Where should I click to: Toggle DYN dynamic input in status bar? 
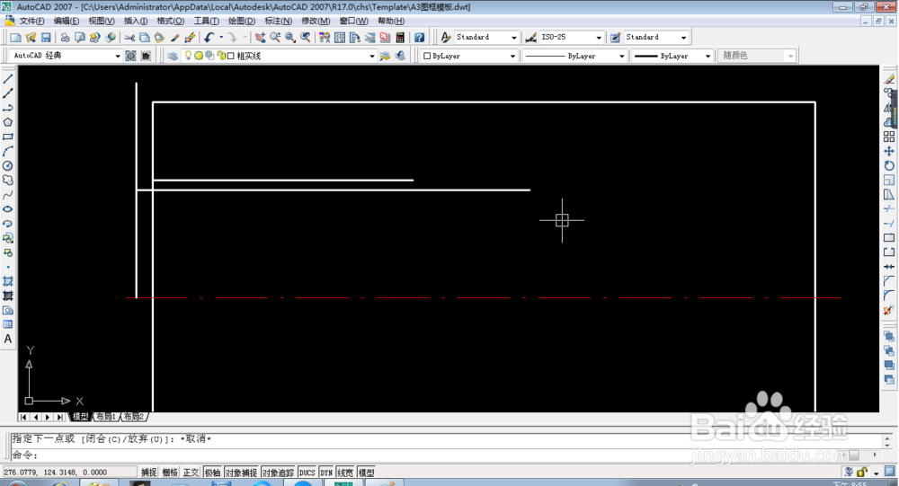(327, 473)
